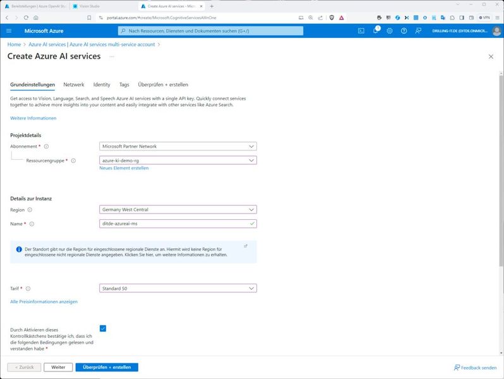Click the browser address bar URL
The height and width of the screenshot is (379, 504).
161,18
